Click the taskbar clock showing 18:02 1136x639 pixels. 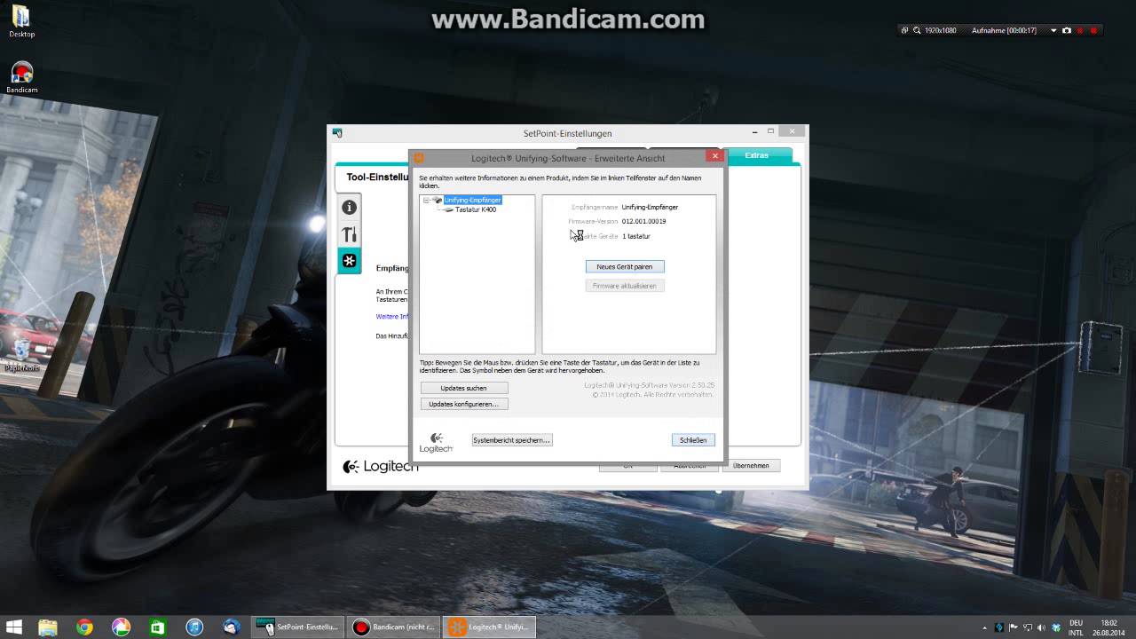click(1108, 627)
